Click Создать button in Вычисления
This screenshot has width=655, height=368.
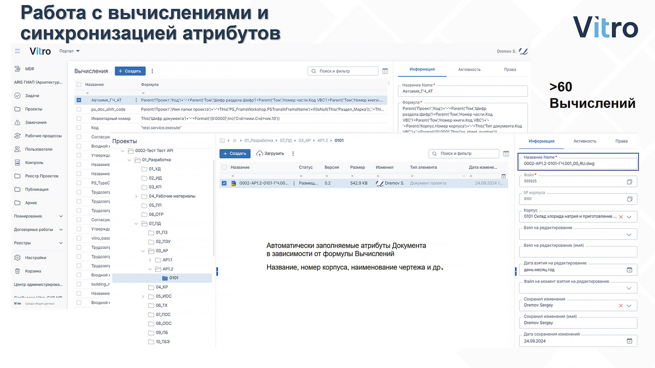click(130, 71)
